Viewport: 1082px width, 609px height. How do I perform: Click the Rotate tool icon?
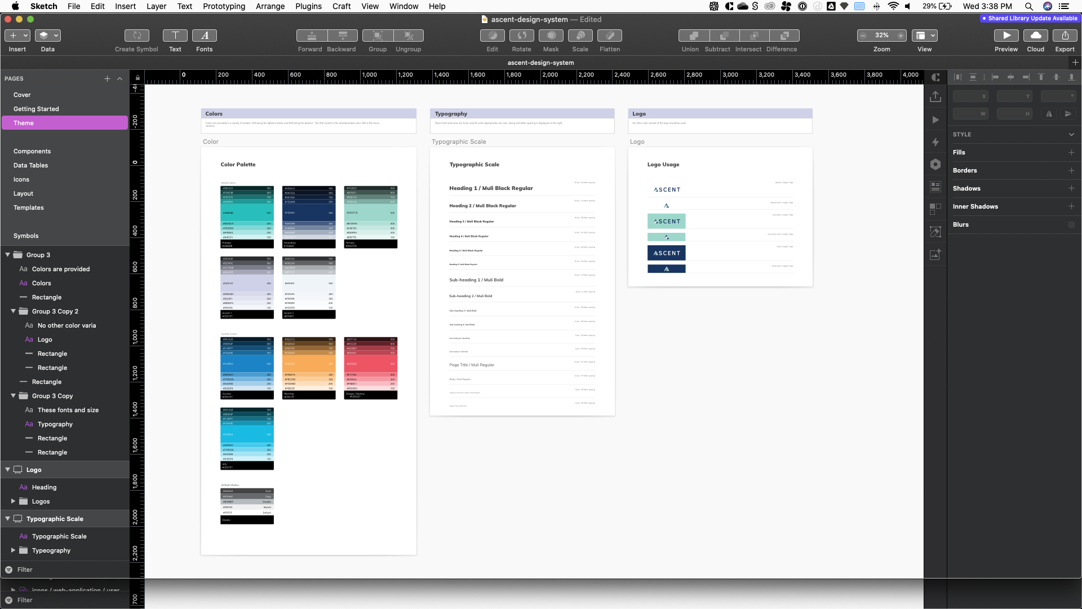point(521,36)
